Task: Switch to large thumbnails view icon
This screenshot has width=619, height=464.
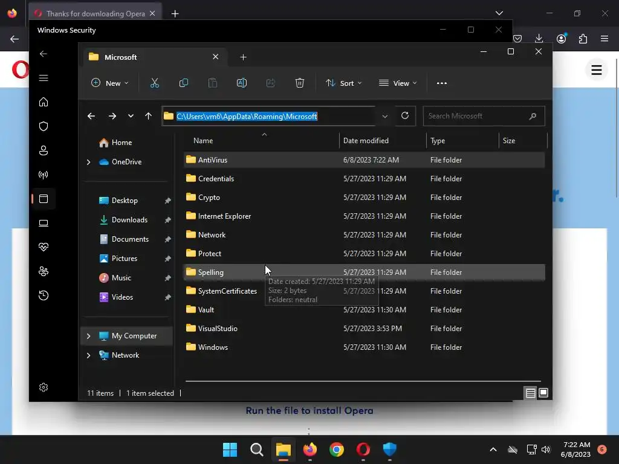Action: click(543, 393)
